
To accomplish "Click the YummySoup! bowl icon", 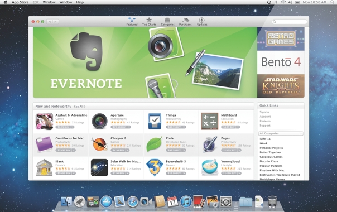I will 210,168.
